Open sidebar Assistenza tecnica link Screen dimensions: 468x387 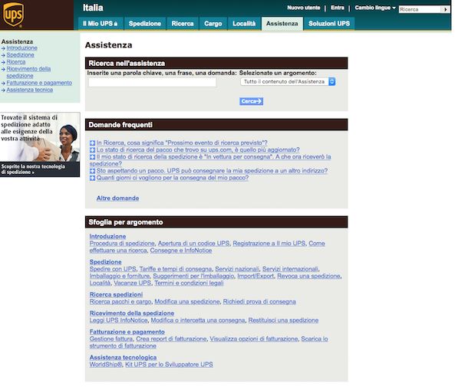pyautogui.click(x=30, y=90)
